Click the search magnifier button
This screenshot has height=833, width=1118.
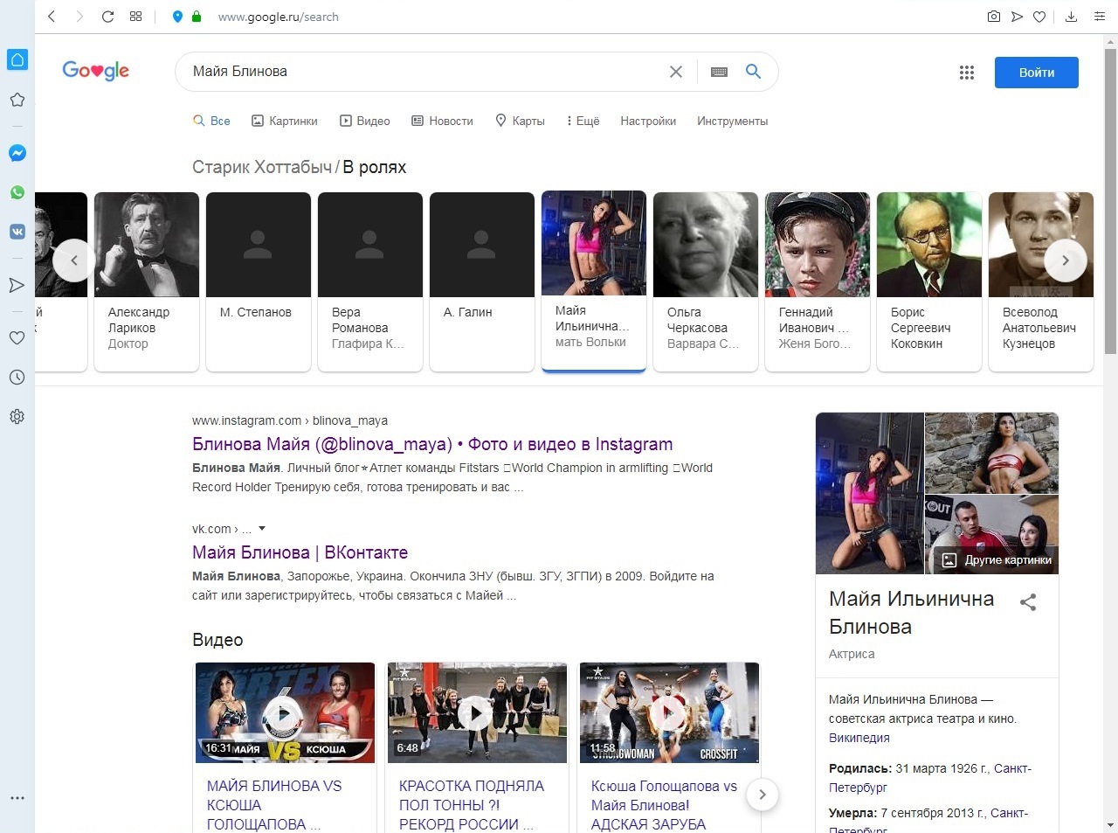click(753, 72)
